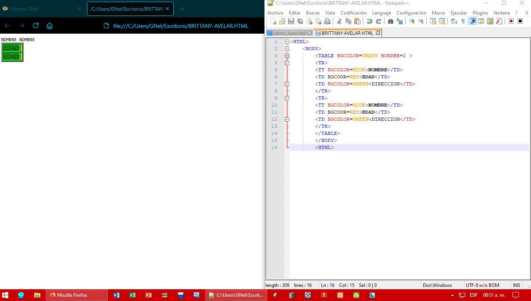Click the Open file folder icon
The image size is (531, 301).
pyautogui.click(x=282, y=21)
